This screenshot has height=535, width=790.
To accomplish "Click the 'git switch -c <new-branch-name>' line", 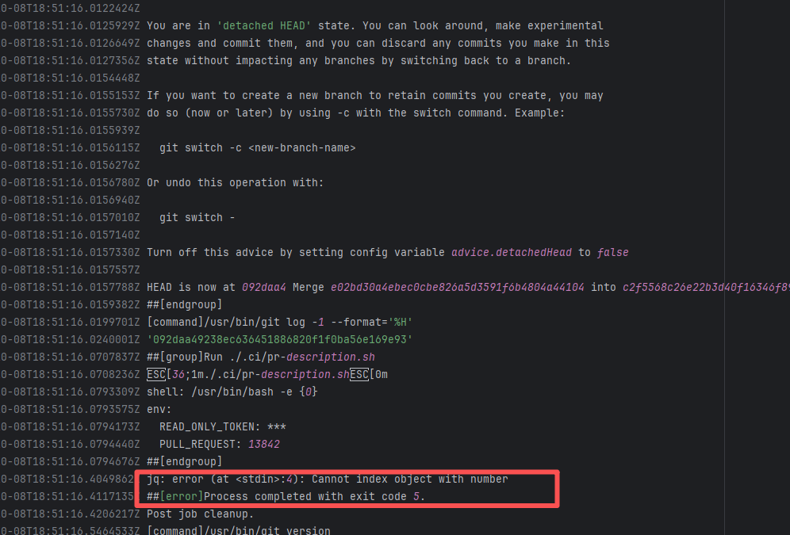I will 257,147.
